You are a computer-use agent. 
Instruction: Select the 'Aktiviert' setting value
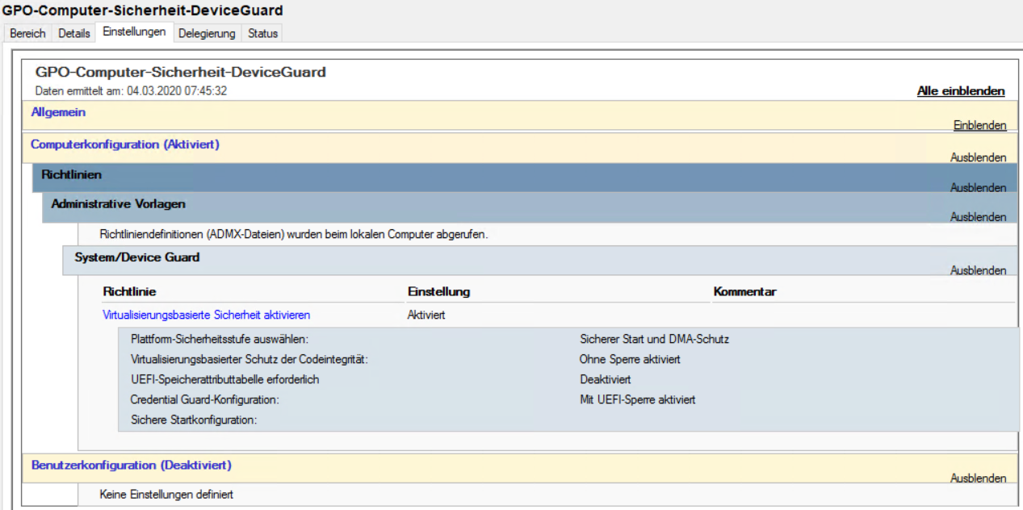point(426,315)
